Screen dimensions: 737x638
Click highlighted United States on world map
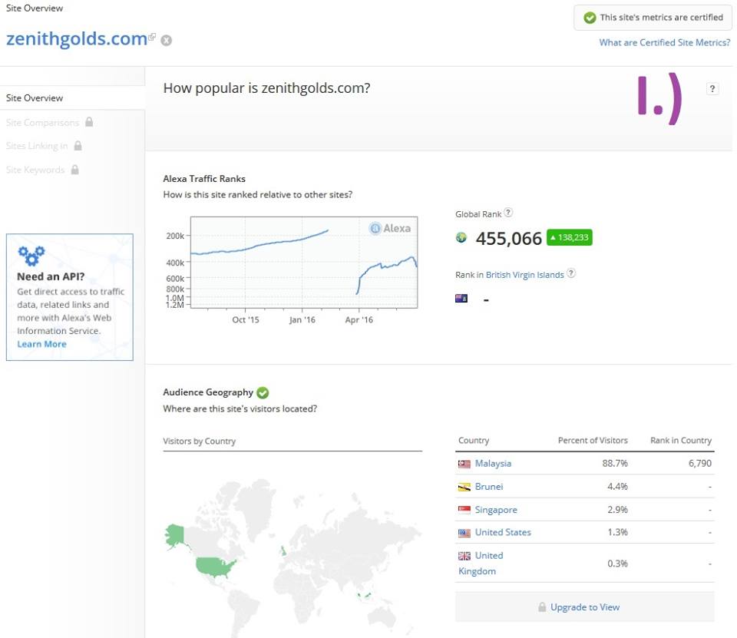coord(215,567)
